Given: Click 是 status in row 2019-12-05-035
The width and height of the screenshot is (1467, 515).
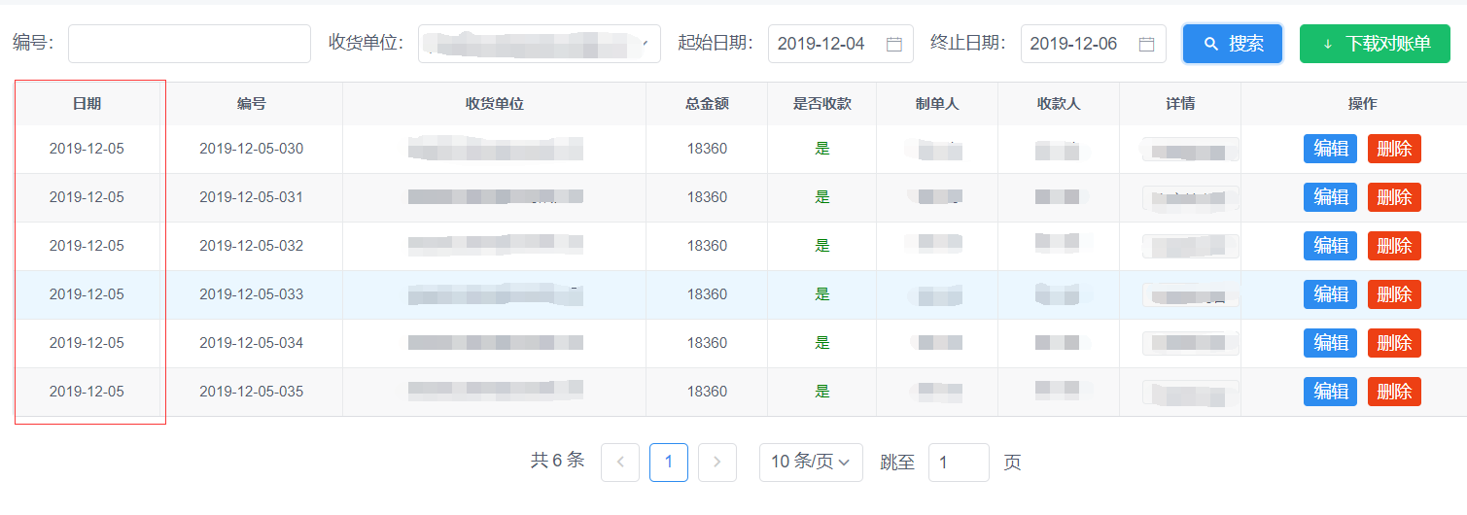Looking at the screenshot, I should click(x=822, y=392).
